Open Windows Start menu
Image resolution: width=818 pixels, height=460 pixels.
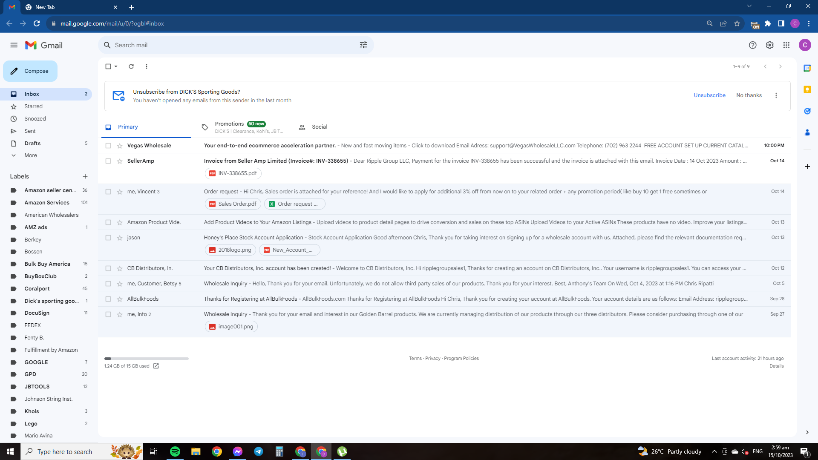(10, 451)
